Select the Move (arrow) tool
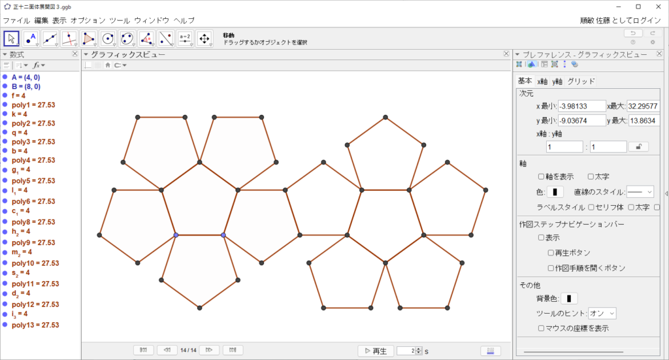 12,39
